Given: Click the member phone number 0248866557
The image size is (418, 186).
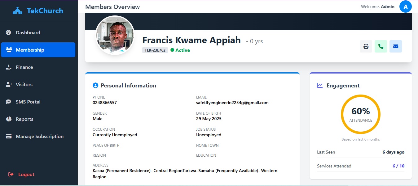Looking at the screenshot, I should click(x=105, y=103).
